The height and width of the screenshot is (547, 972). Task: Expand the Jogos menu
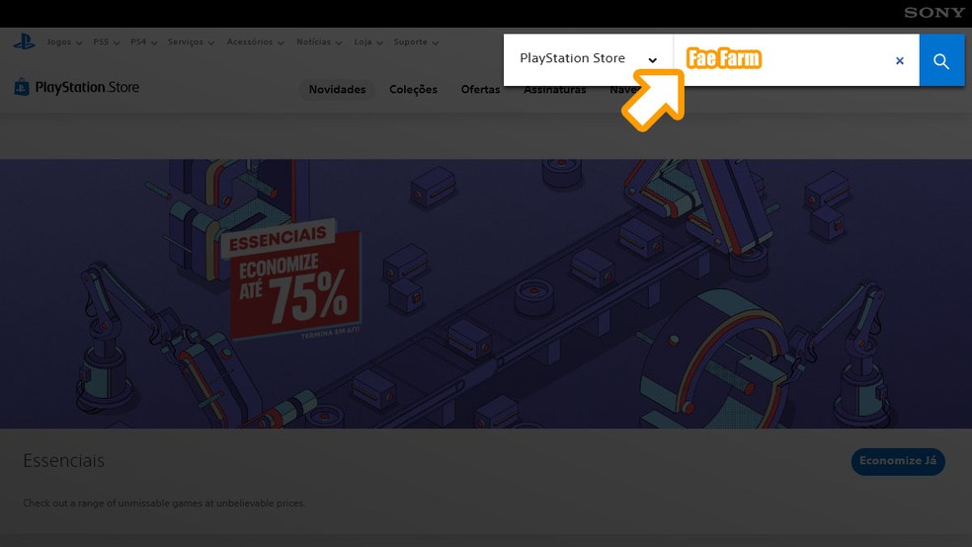pyautogui.click(x=64, y=42)
